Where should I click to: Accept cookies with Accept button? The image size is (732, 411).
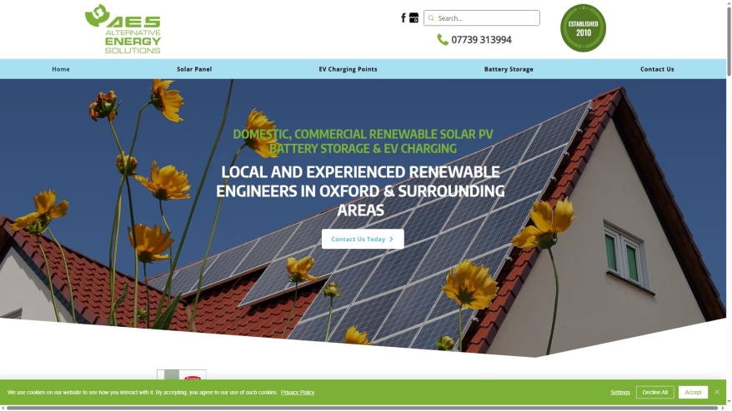(x=693, y=393)
